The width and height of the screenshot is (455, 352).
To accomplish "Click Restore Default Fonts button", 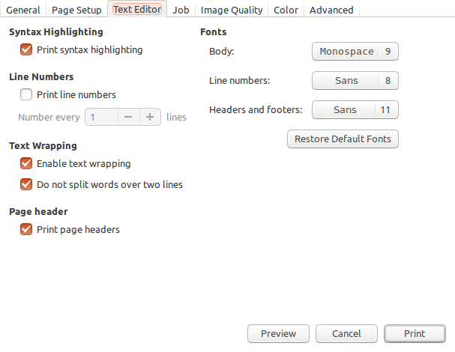I will (343, 139).
